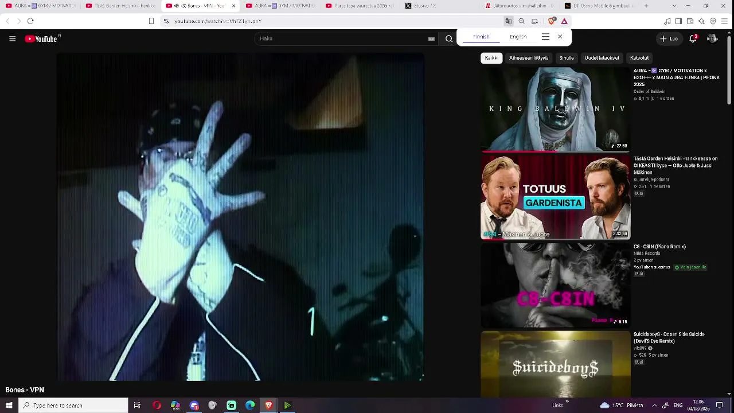Open the King Baldwin IV video thumbnail

click(555, 110)
